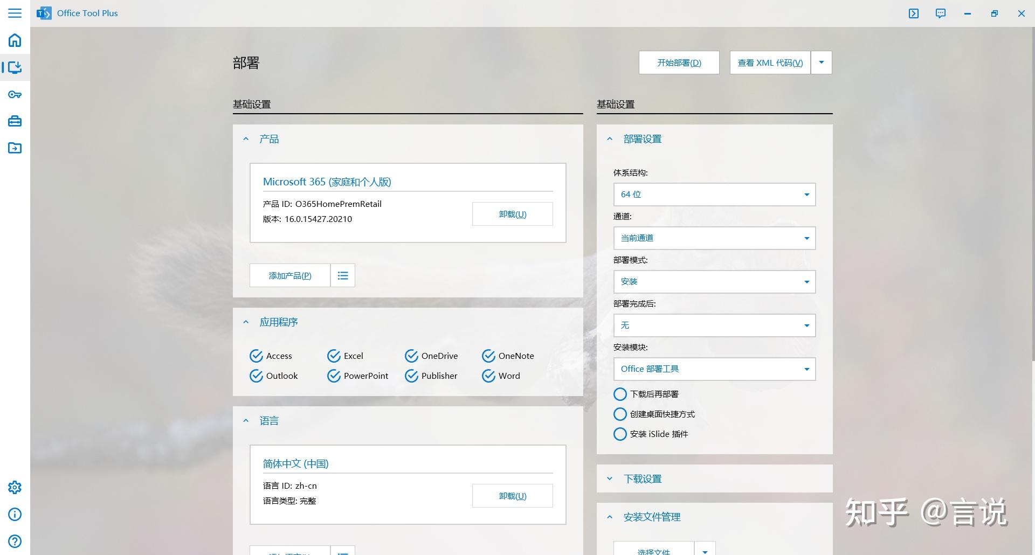
Task: Click the product ID O365HomePremRetail text
Action: point(339,204)
